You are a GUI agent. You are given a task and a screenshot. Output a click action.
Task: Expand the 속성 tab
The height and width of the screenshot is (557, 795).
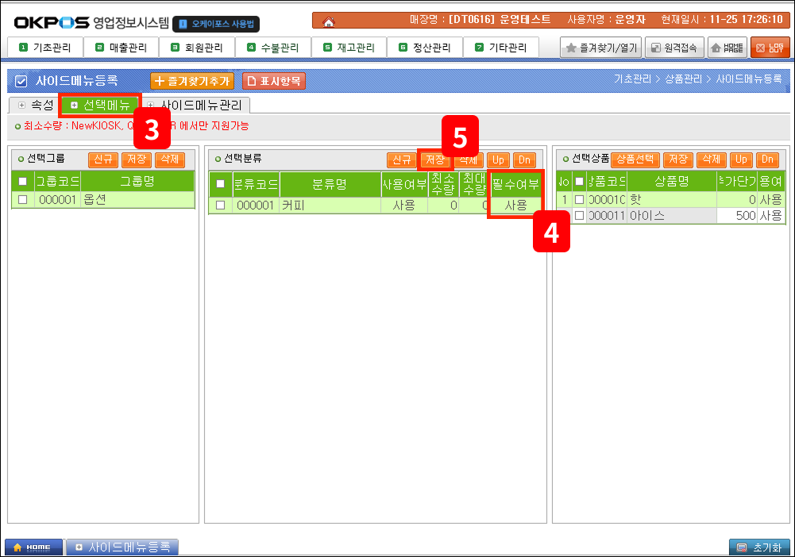pos(34,105)
